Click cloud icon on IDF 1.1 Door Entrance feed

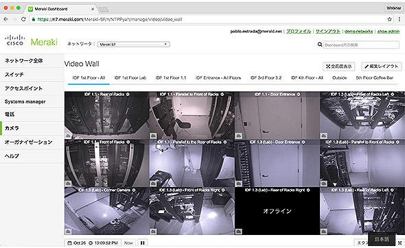(x=239, y=136)
